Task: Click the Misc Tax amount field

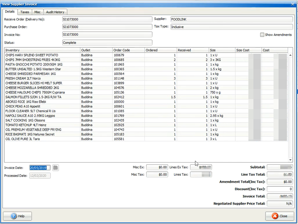Action: pyautogui.click(x=157, y=175)
